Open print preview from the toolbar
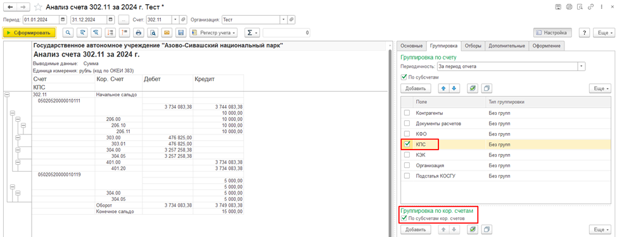The height and width of the screenshot is (237, 617). [152, 32]
